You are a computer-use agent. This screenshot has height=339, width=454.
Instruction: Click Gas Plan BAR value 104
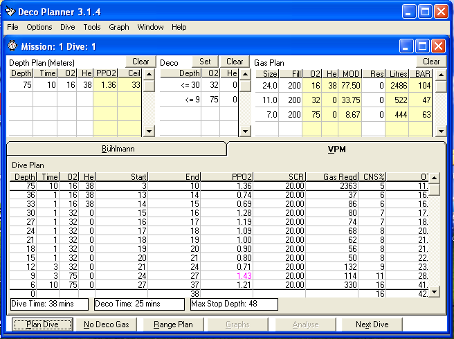pyautogui.click(x=420, y=86)
